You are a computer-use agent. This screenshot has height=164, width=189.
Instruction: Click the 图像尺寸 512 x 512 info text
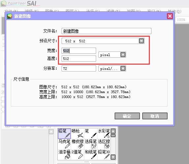click(x=94, y=87)
